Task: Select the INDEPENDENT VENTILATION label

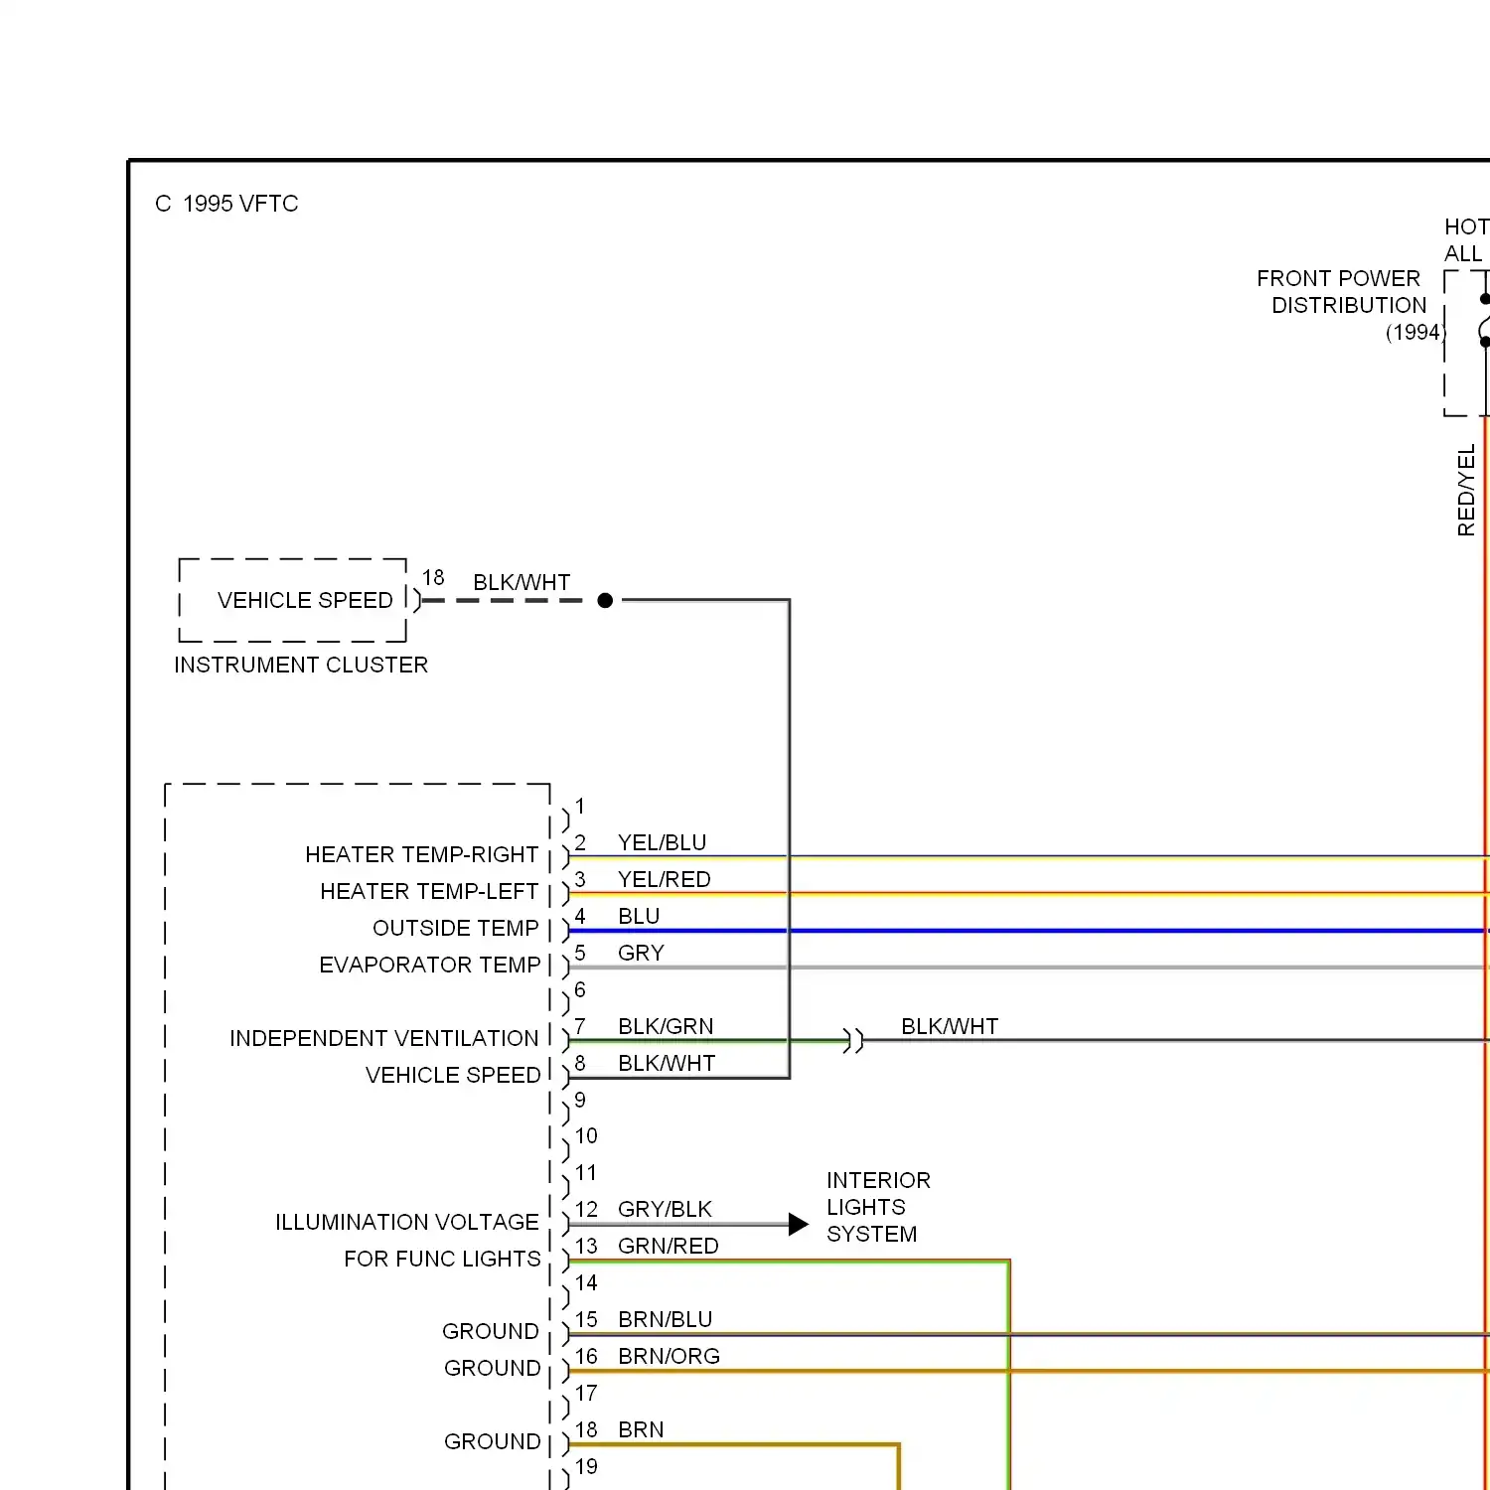Action: [384, 1038]
